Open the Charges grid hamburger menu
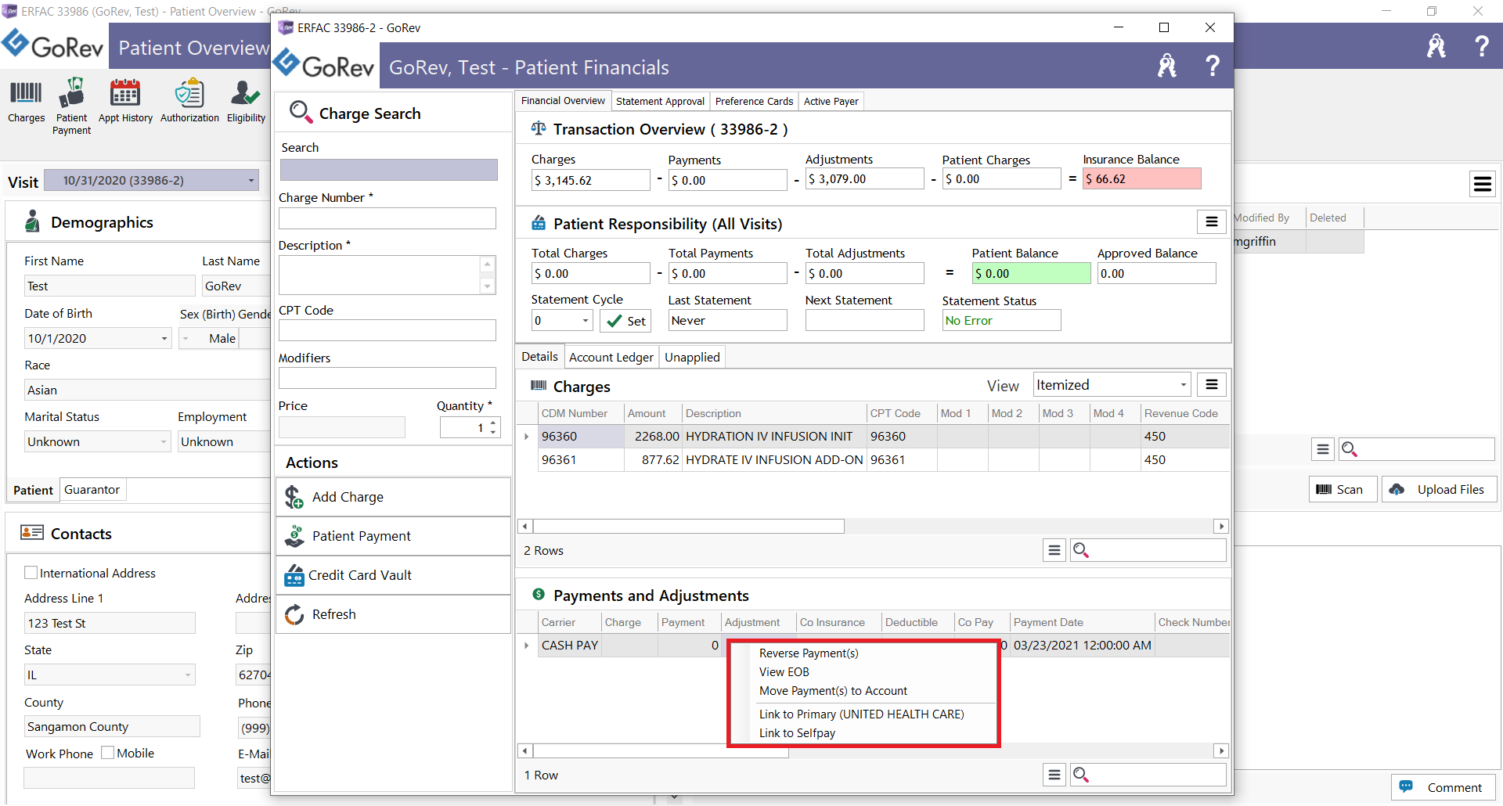This screenshot has height=806, width=1503. pos(1211,384)
